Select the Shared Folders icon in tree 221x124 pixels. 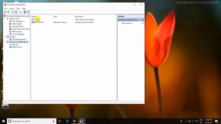[10, 27]
